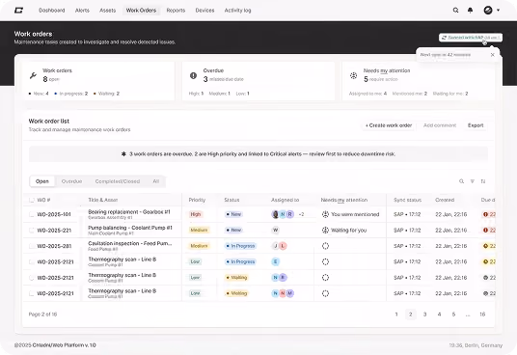517x355 pixels.
Task: Jump to last page 16
Action: tap(482, 314)
